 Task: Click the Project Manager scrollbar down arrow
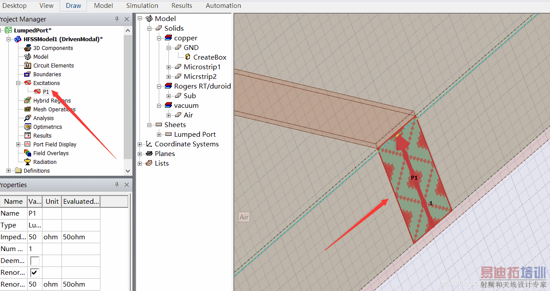pyautogui.click(x=128, y=171)
